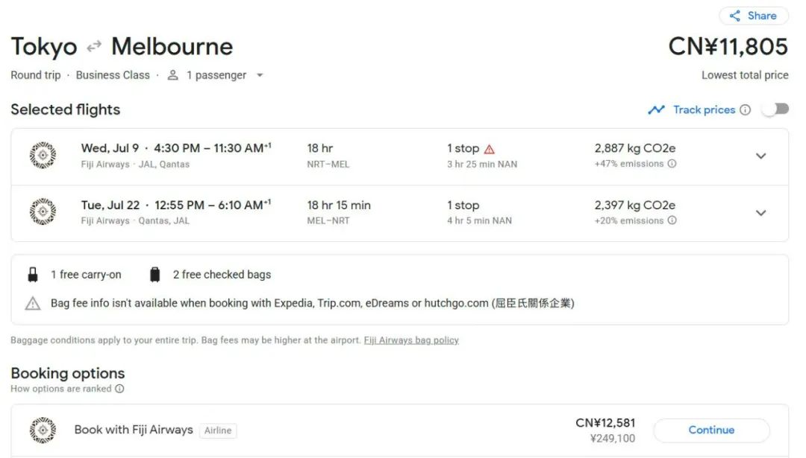The height and width of the screenshot is (458, 806).
Task: Click Fiji Airways logo in booking options
Action: pyautogui.click(x=43, y=430)
